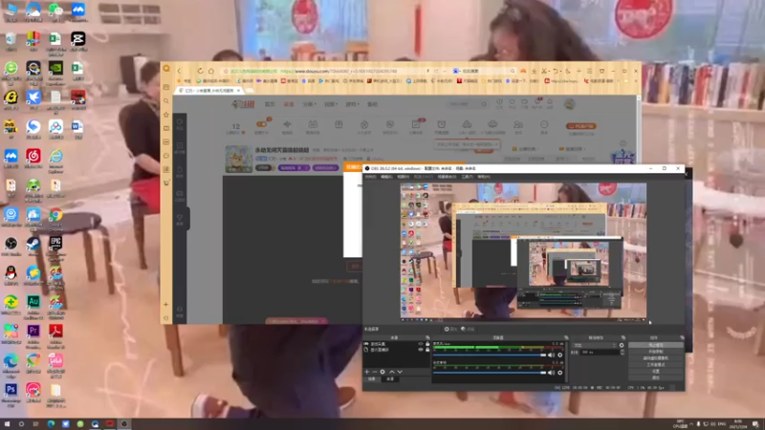Screen dimensions: 765x430
Task: Adjust the first OBS mixer volume slider
Action: pos(490,355)
